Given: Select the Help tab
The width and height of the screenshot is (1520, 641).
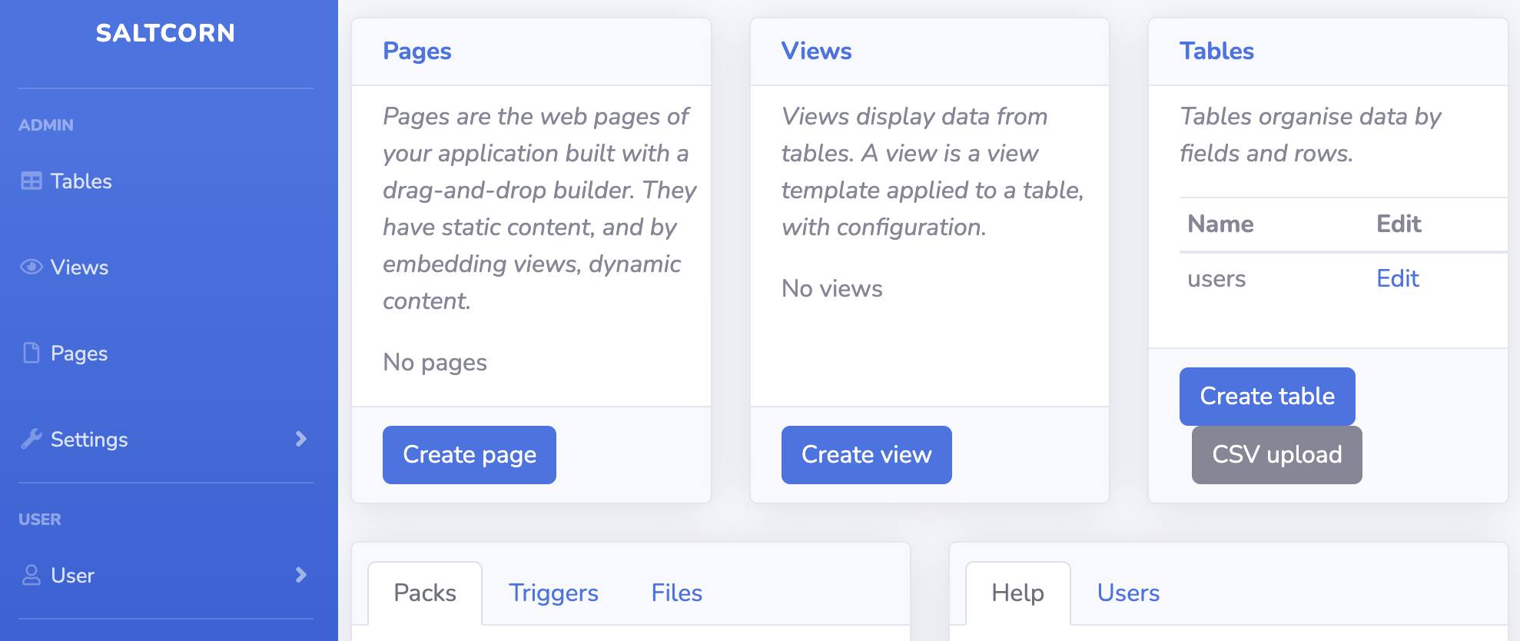Looking at the screenshot, I should [1017, 593].
